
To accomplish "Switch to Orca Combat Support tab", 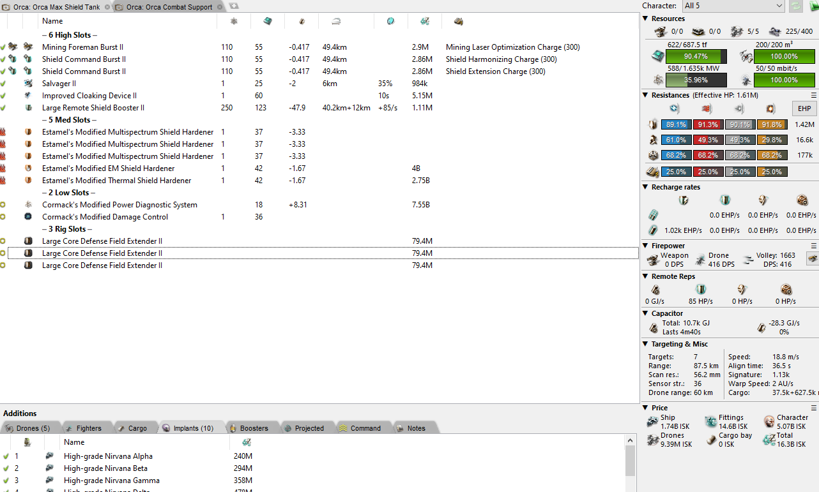I will pos(170,7).
